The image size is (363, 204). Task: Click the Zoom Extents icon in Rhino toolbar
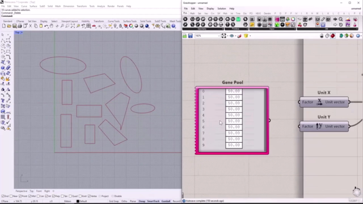[x=73, y=26]
